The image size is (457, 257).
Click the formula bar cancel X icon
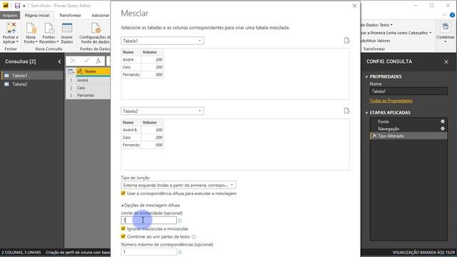click(73, 61)
